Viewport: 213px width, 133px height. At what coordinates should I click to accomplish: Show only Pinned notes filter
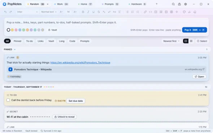17,41
